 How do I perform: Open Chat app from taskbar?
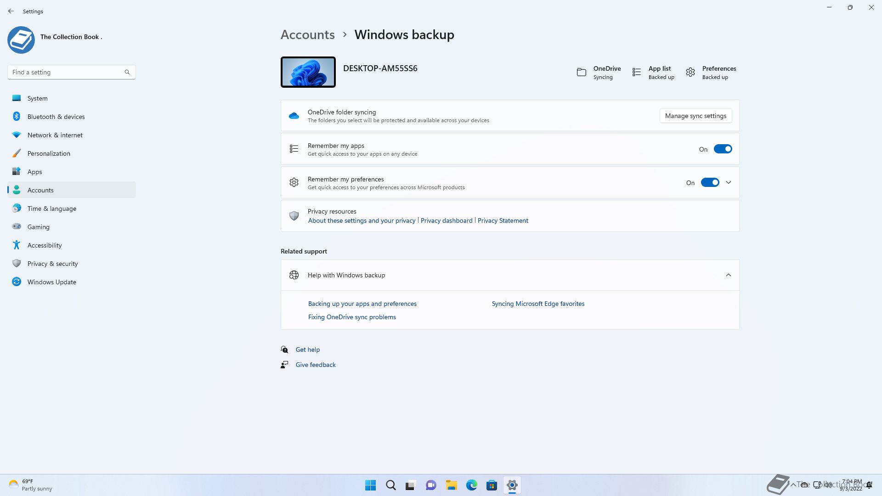point(431,485)
